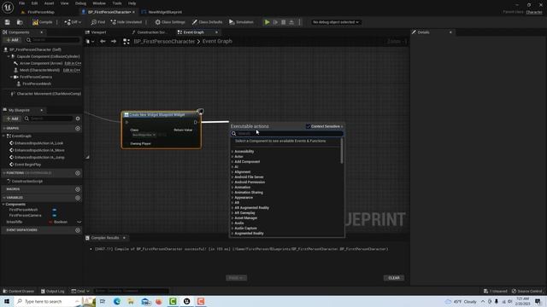547x307 pixels.
Task: Click the eject button in play controls
Action: pos(291,22)
